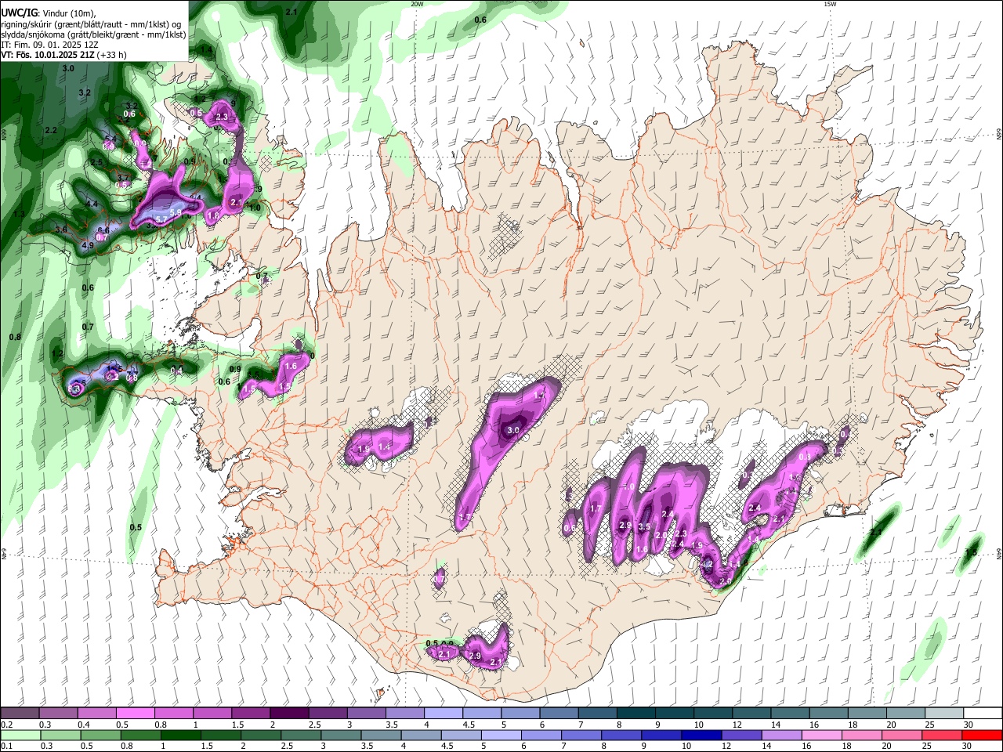Pick the palest green rain swatch between 0.1 and 0.3
This screenshot has height=752, width=1003.
pos(20,736)
